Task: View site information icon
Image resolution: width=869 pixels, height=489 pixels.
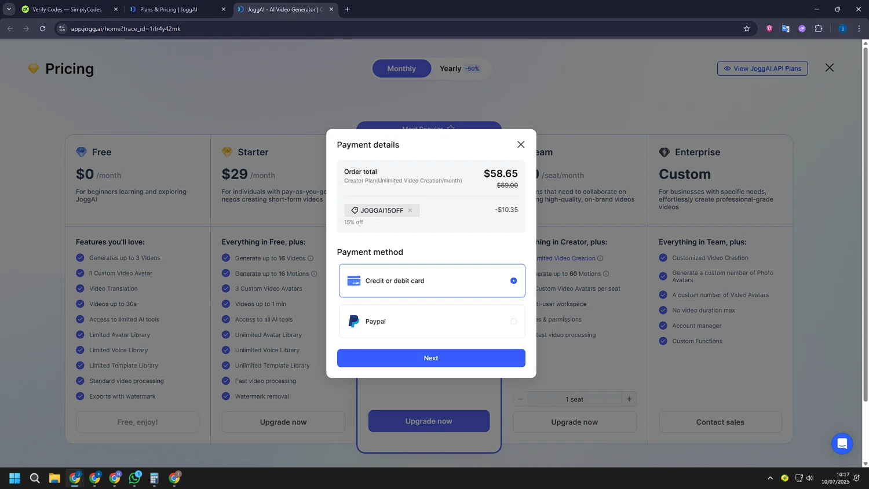Action: tap(62, 28)
